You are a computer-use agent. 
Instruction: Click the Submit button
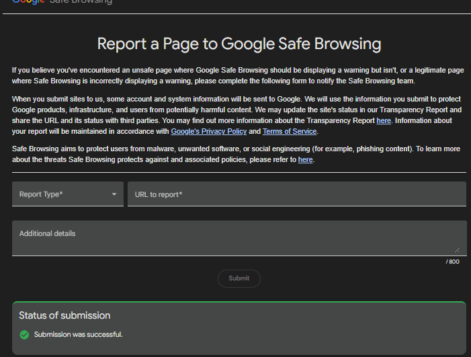click(x=239, y=278)
